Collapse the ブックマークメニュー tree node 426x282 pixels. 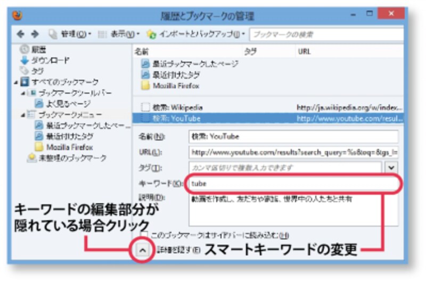tap(23, 115)
